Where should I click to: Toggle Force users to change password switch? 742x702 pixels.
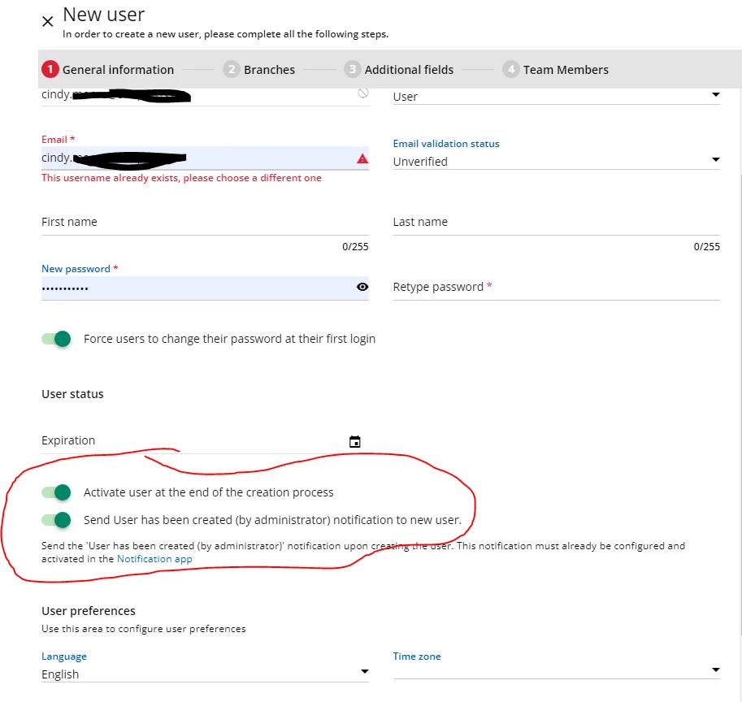(57, 339)
